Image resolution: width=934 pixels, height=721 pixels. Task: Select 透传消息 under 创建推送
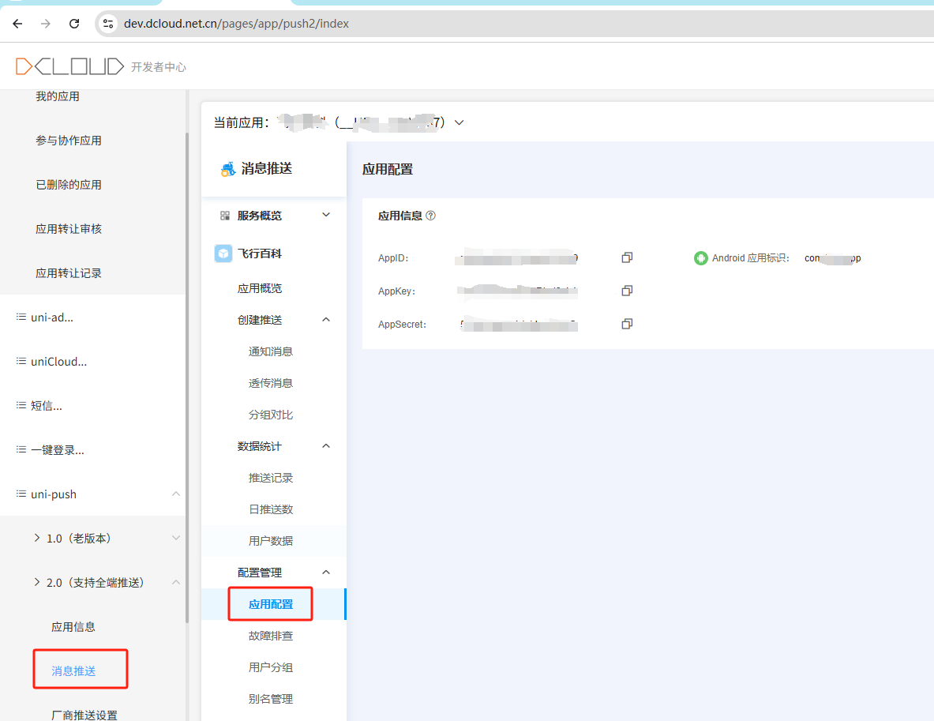point(271,383)
